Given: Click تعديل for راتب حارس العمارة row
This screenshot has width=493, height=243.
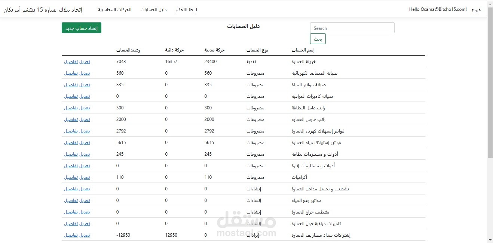Looking at the screenshot, I should point(85,119).
